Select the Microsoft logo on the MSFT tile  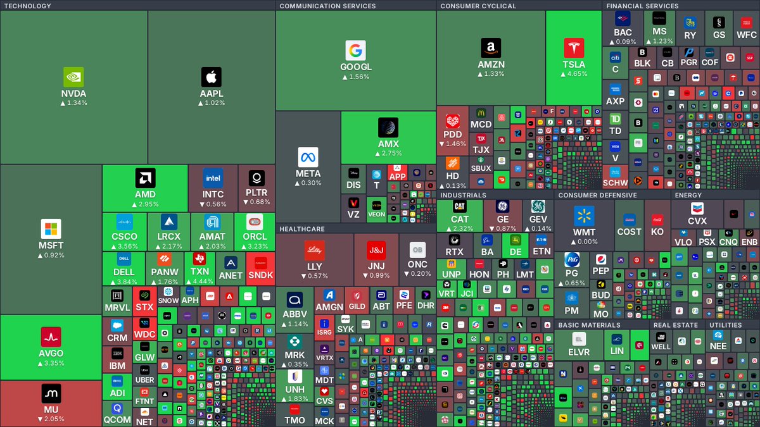pos(51,229)
